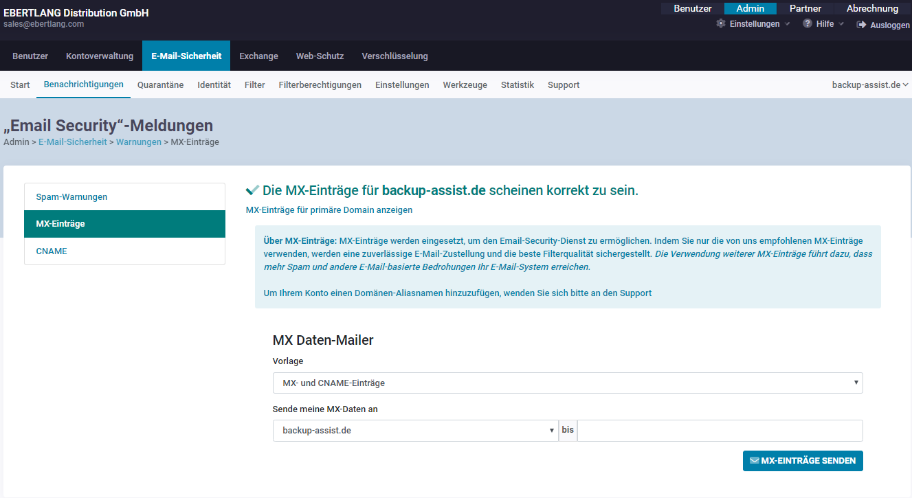Click the 'Sende meine MX-Daten an' label

click(325, 409)
